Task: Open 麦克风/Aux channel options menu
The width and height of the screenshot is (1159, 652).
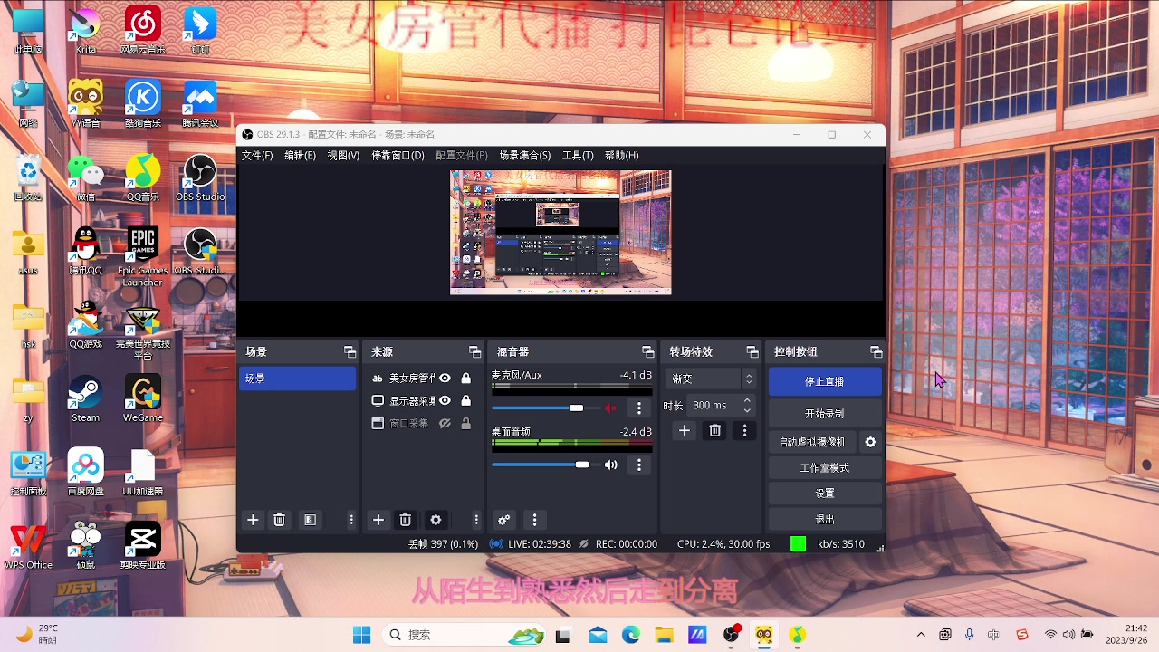Action: (639, 408)
